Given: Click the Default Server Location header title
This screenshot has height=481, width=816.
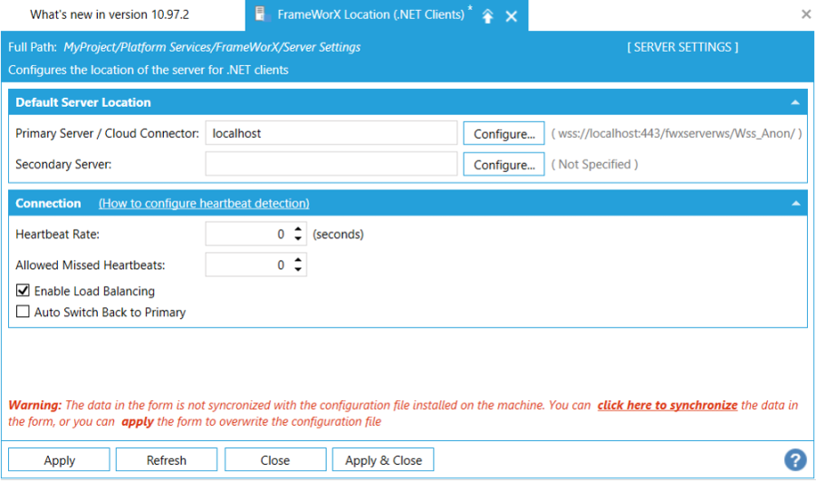Looking at the screenshot, I should pos(83,102).
